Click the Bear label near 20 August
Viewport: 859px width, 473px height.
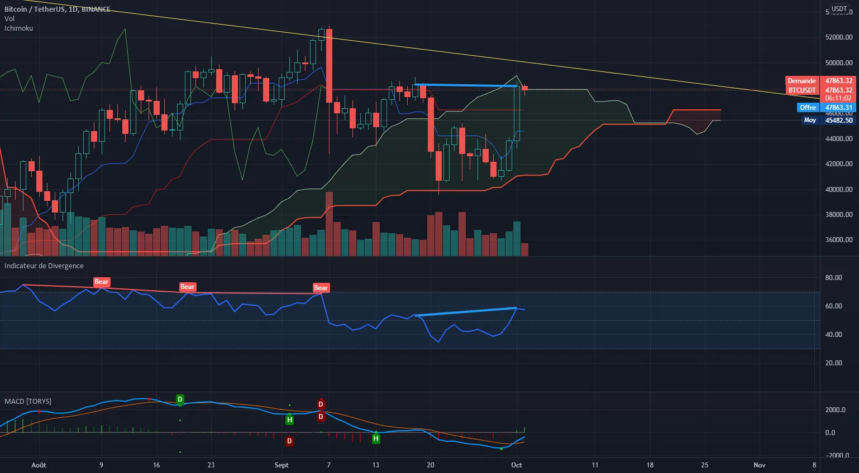click(x=187, y=287)
